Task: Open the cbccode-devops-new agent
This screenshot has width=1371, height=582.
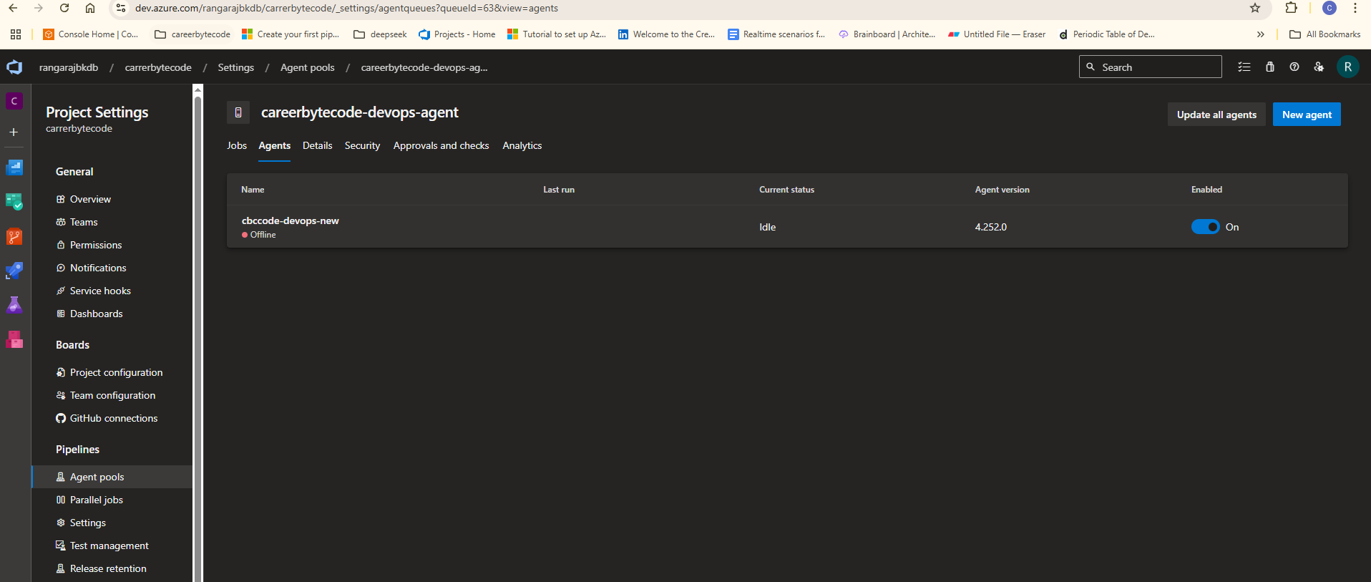Action: tap(291, 220)
